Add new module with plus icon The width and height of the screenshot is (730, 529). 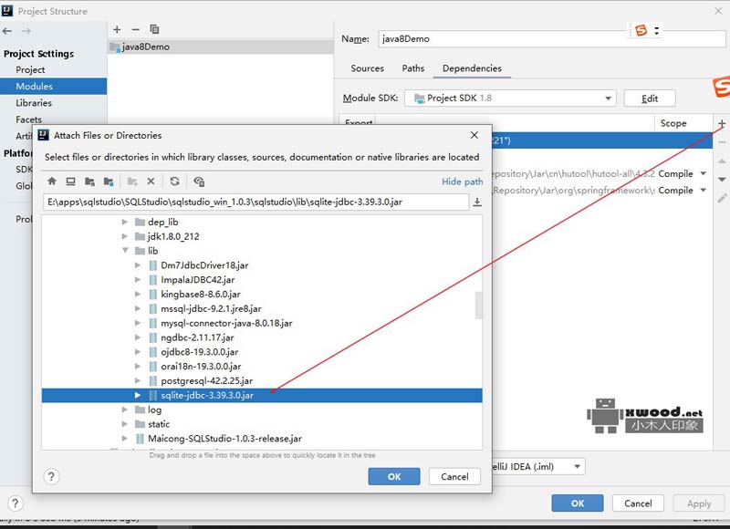(117, 29)
